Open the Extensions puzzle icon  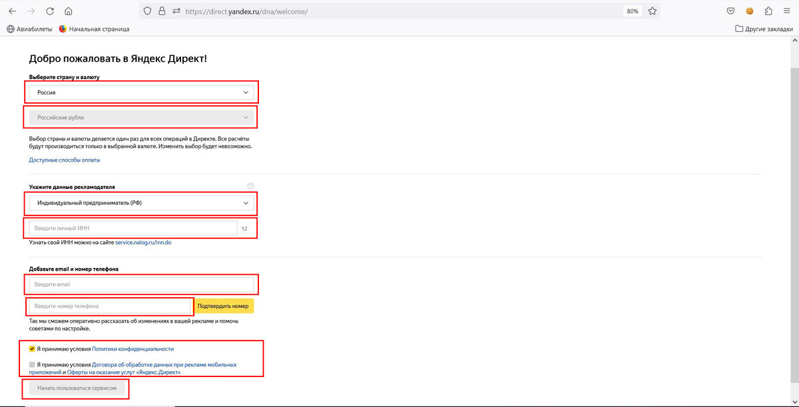pos(768,11)
